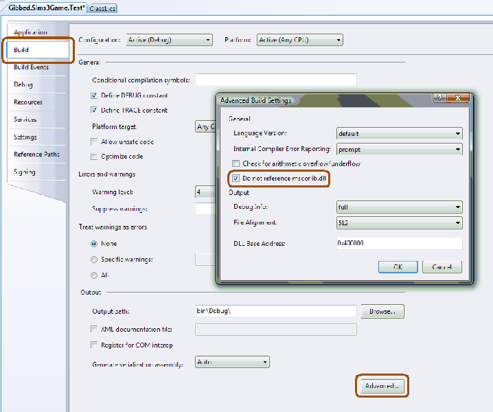Close the Advanced Build Settings dialog
The height and width of the screenshot is (412, 493).
[x=459, y=99]
